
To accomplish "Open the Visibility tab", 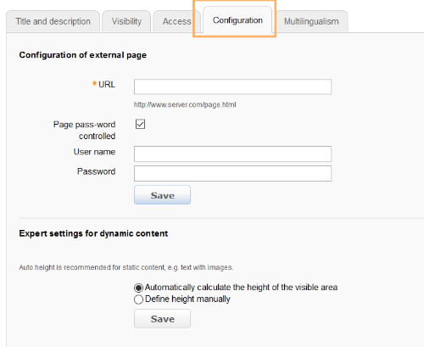I will tap(126, 21).
